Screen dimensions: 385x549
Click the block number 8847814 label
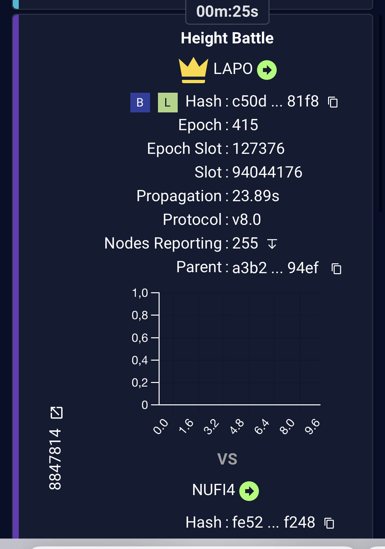(55, 459)
